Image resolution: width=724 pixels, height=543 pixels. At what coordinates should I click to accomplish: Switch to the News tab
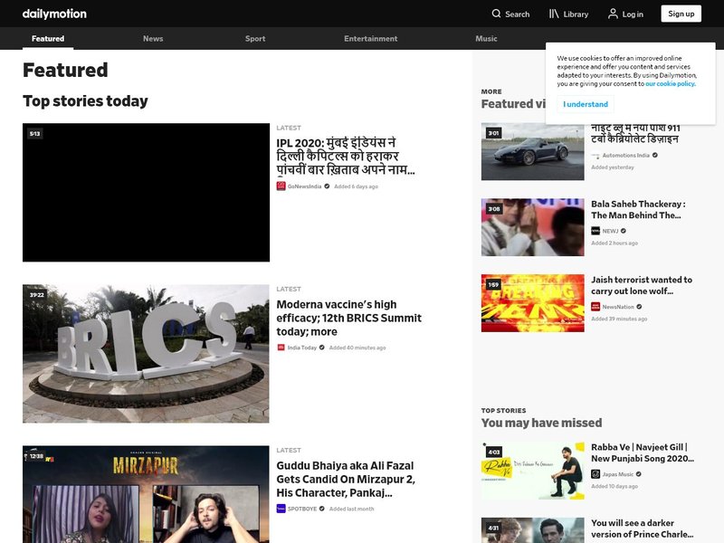tap(153, 38)
